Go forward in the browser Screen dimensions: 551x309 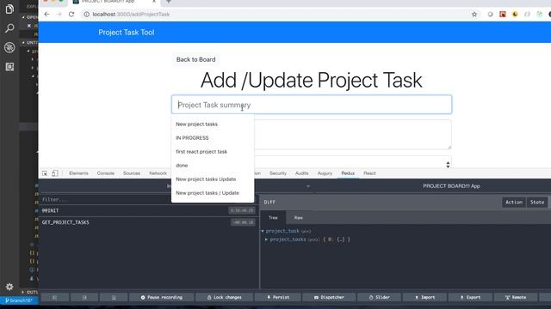59,15
